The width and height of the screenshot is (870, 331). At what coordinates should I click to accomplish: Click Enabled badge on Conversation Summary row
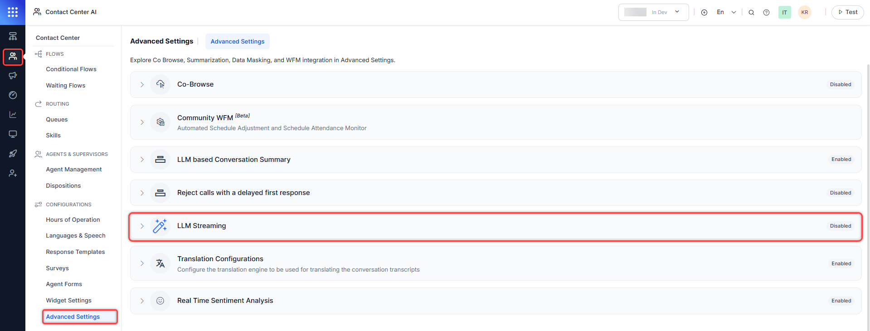coord(841,160)
